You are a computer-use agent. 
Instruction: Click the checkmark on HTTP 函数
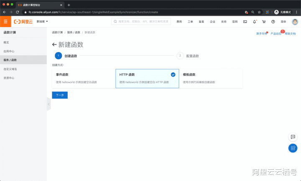tap(173, 75)
